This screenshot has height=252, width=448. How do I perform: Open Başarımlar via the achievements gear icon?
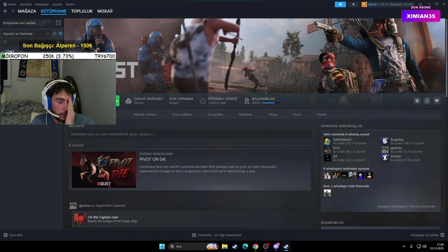(x=247, y=101)
